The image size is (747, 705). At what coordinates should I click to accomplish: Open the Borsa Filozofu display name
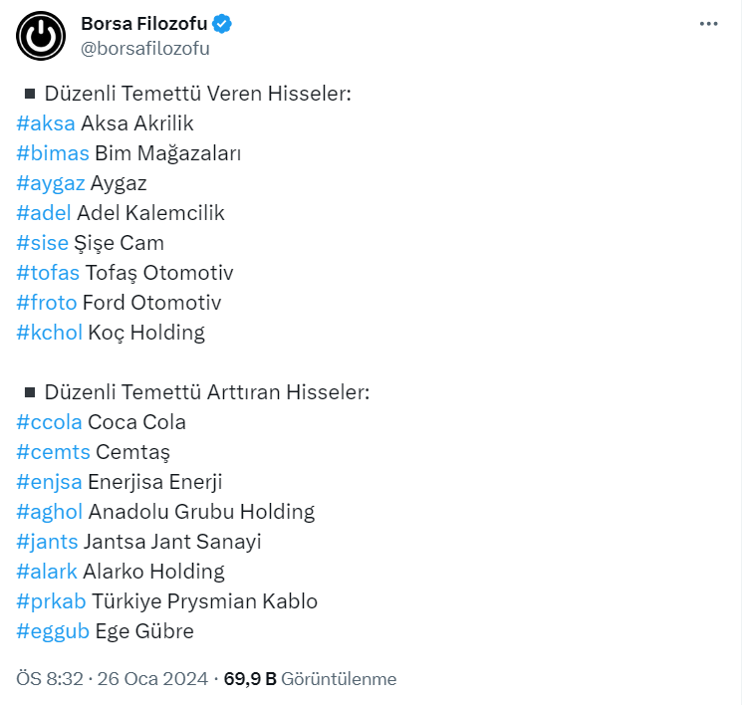point(143,24)
